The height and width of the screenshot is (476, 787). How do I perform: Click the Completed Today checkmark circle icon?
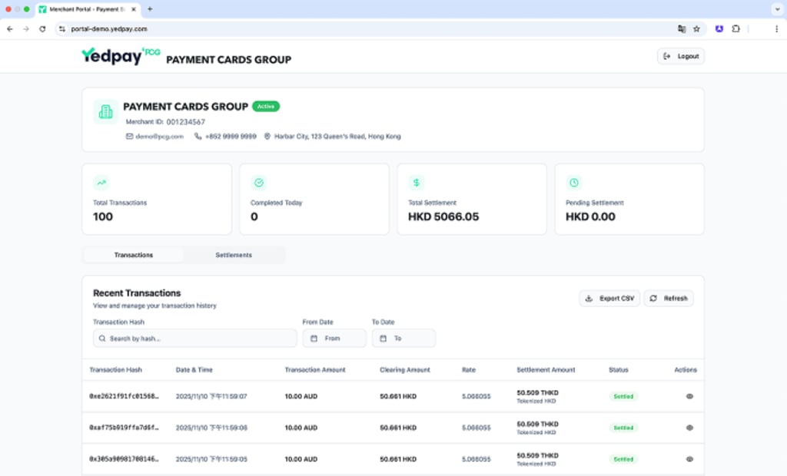(259, 183)
